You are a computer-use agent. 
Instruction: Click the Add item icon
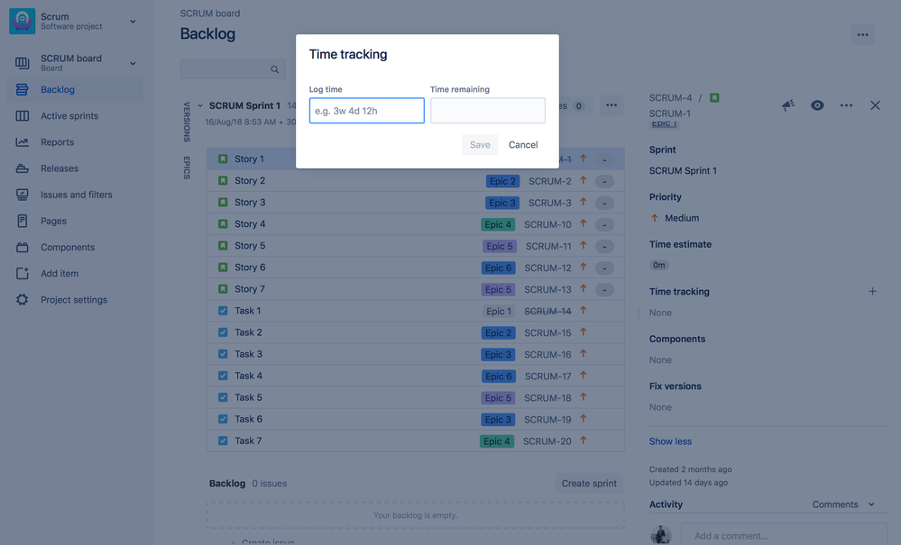[x=23, y=274]
